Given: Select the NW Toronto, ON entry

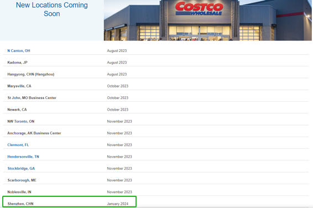Looking at the screenshot, I should pyautogui.click(x=21, y=121).
